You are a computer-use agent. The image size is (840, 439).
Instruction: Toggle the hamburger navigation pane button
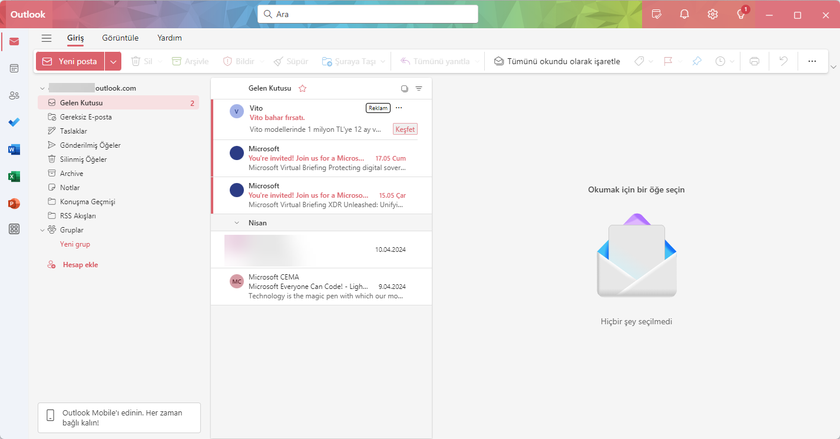tap(47, 38)
